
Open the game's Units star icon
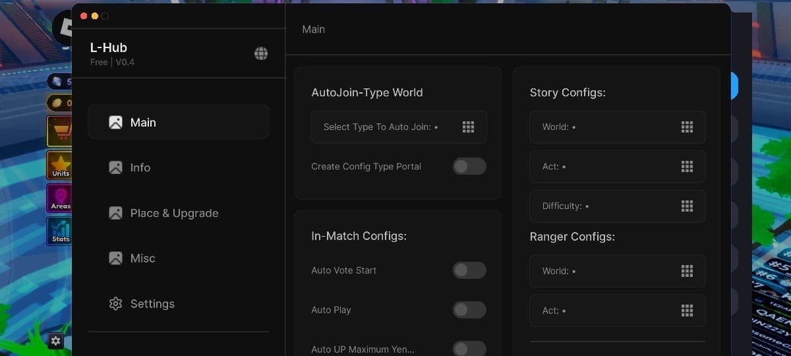tap(61, 164)
